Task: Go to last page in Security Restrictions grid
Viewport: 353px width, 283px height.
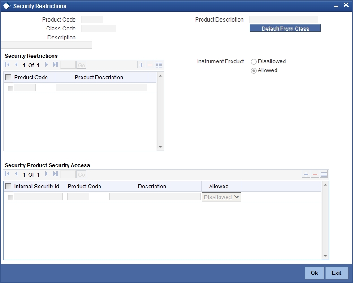Action: (56, 65)
